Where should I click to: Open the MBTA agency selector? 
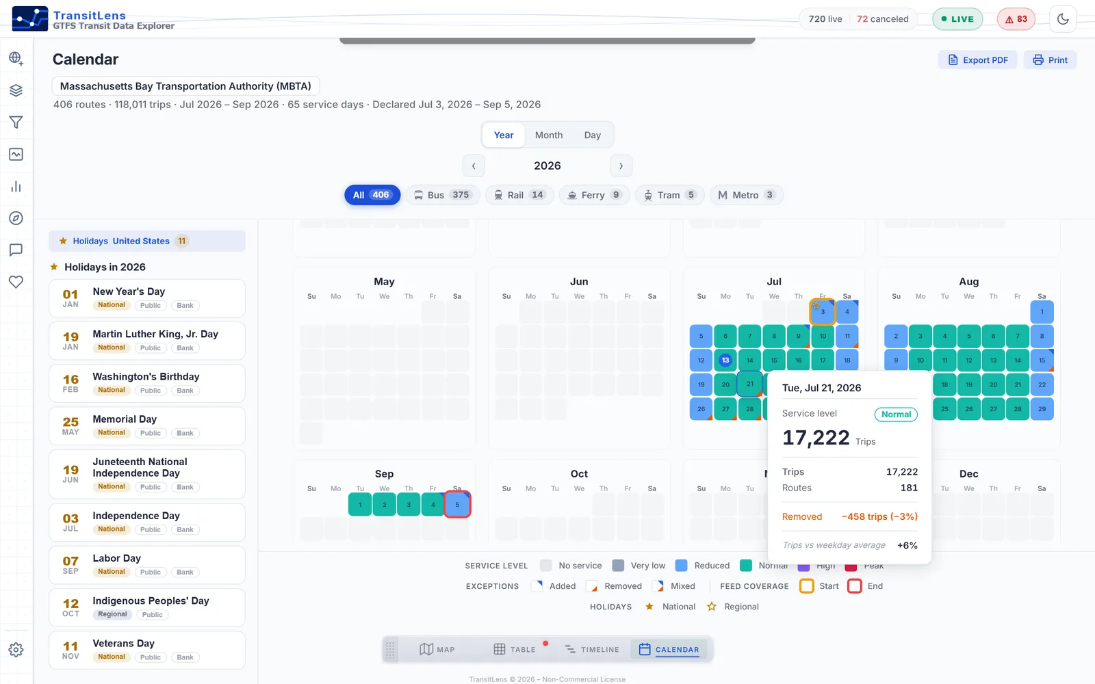tap(185, 86)
